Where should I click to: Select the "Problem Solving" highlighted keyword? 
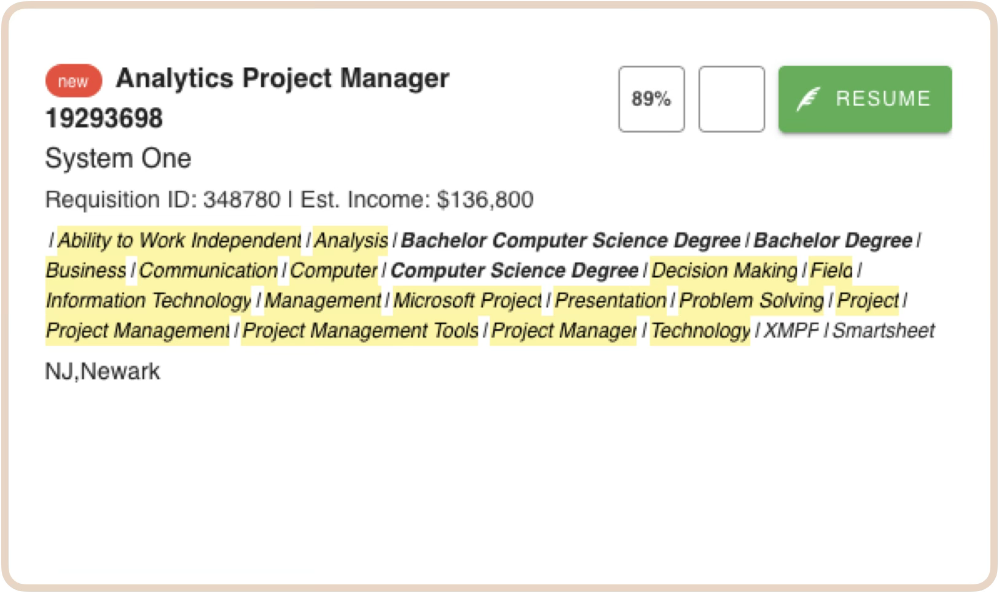click(751, 300)
